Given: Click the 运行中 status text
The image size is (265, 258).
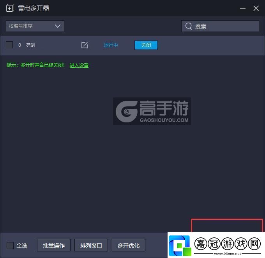Looking at the screenshot, I should (x=111, y=45).
